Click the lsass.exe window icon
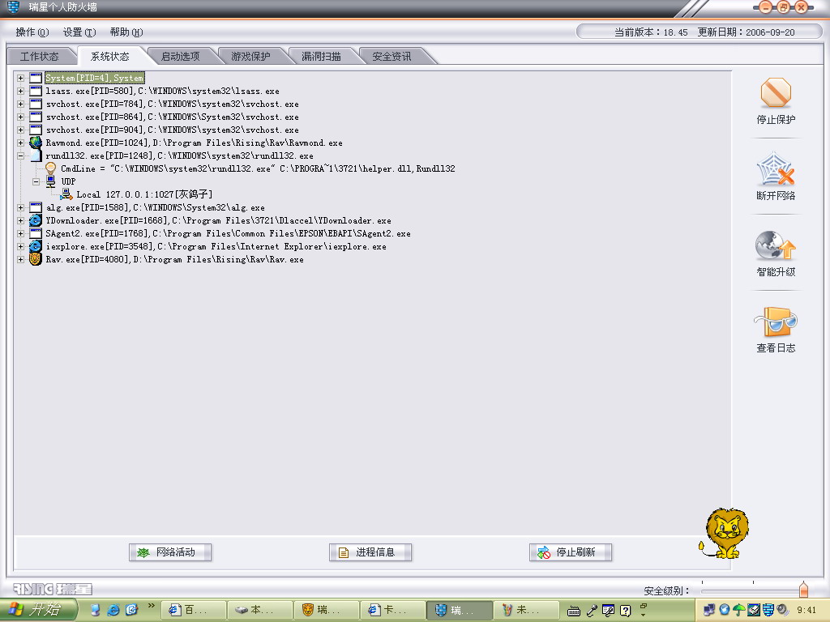 pyautogui.click(x=36, y=91)
